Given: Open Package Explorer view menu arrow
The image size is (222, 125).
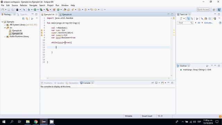Looking at the screenshot, I should click(x=37, y=18).
